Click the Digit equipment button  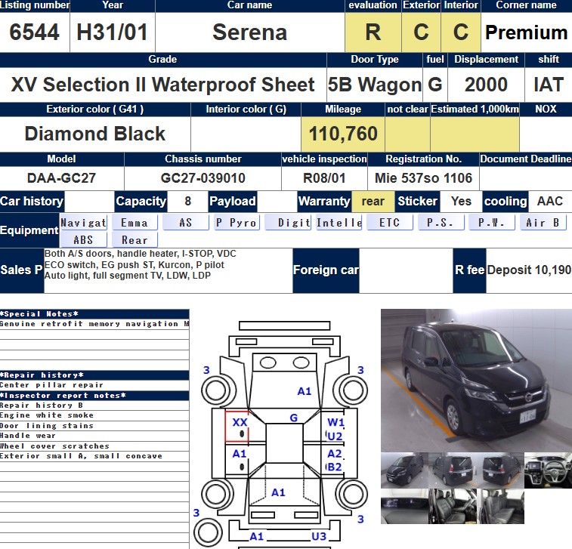(x=287, y=222)
